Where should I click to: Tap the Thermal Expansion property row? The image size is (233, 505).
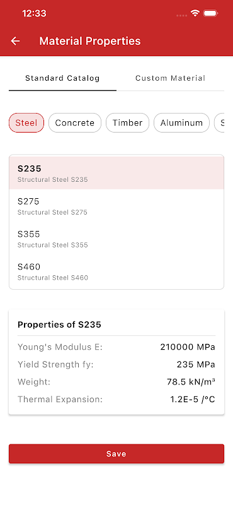(x=116, y=400)
